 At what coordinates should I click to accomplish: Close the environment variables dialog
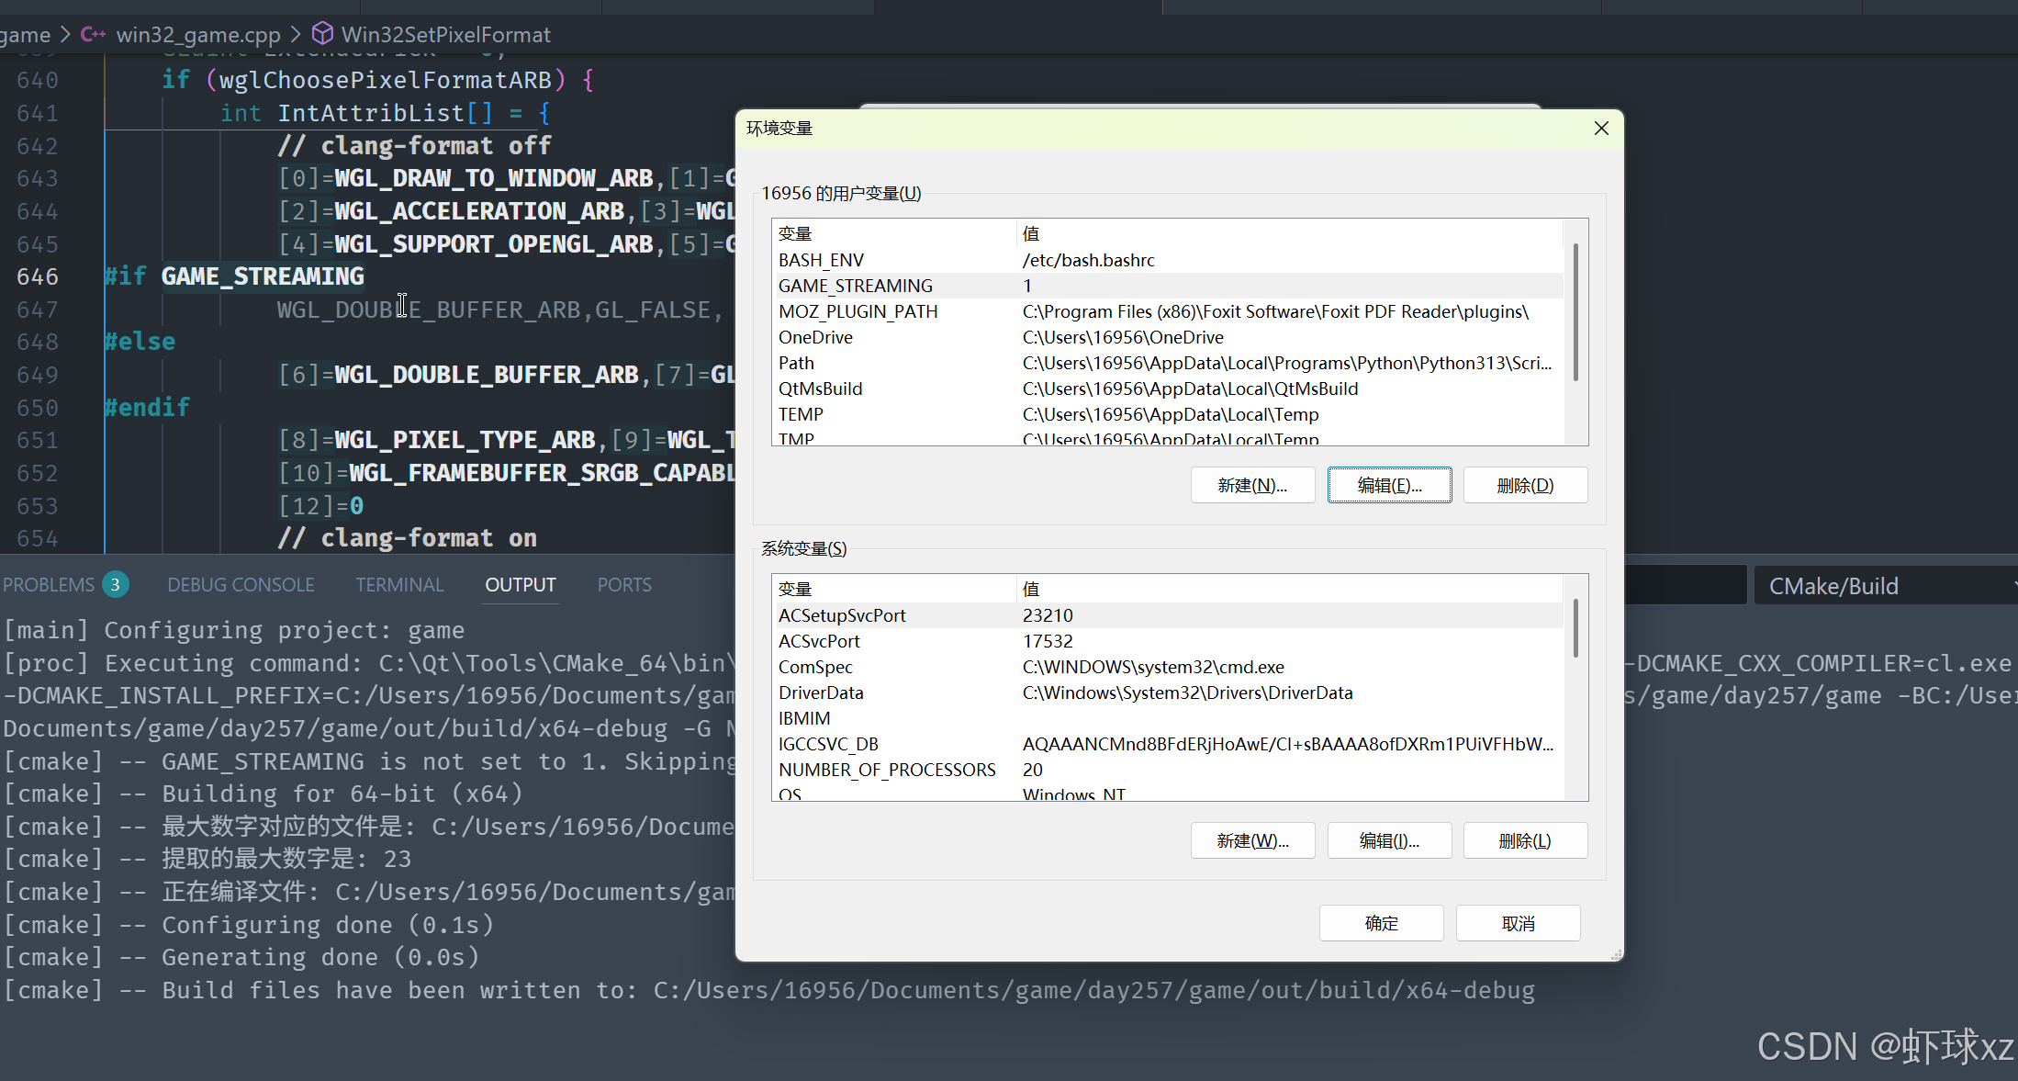[1601, 129]
